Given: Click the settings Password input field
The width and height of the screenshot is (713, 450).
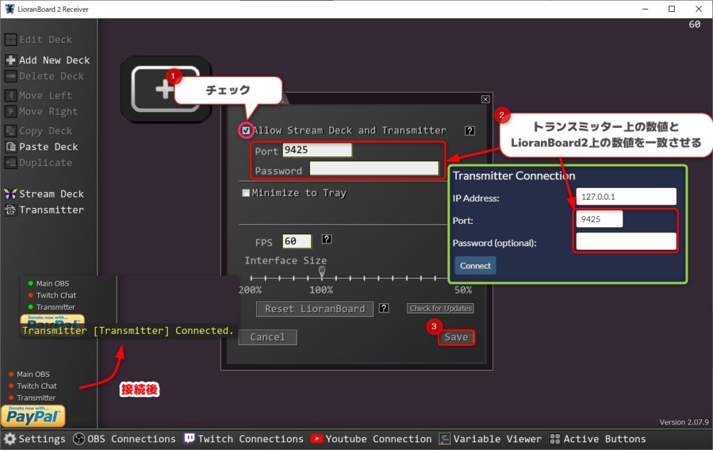Looking at the screenshot, I should pyautogui.click(x=374, y=169).
